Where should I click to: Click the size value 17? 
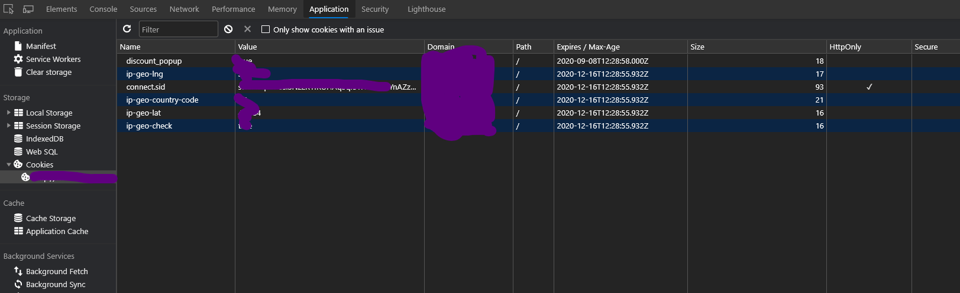(819, 74)
